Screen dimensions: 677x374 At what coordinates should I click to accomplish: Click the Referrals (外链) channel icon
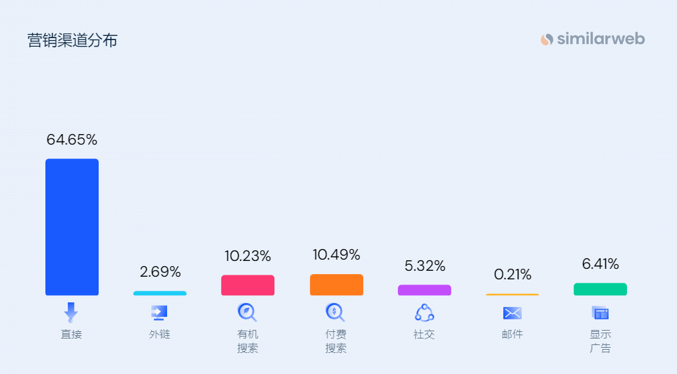tap(159, 312)
